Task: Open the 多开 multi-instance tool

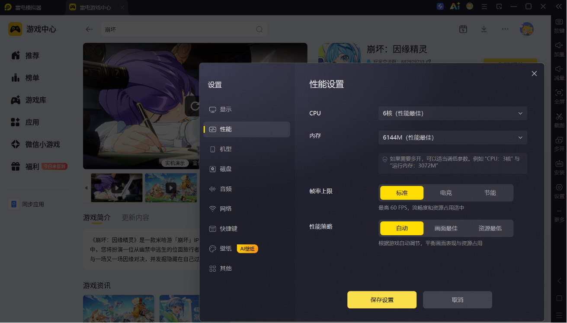Action: pos(559,144)
